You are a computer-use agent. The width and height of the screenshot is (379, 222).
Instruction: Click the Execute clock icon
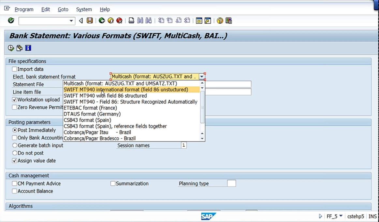11,48
